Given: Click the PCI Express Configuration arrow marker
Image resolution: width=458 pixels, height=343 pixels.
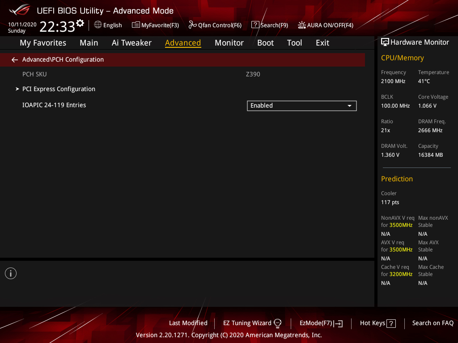Looking at the screenshot, I should click(17, 89).
